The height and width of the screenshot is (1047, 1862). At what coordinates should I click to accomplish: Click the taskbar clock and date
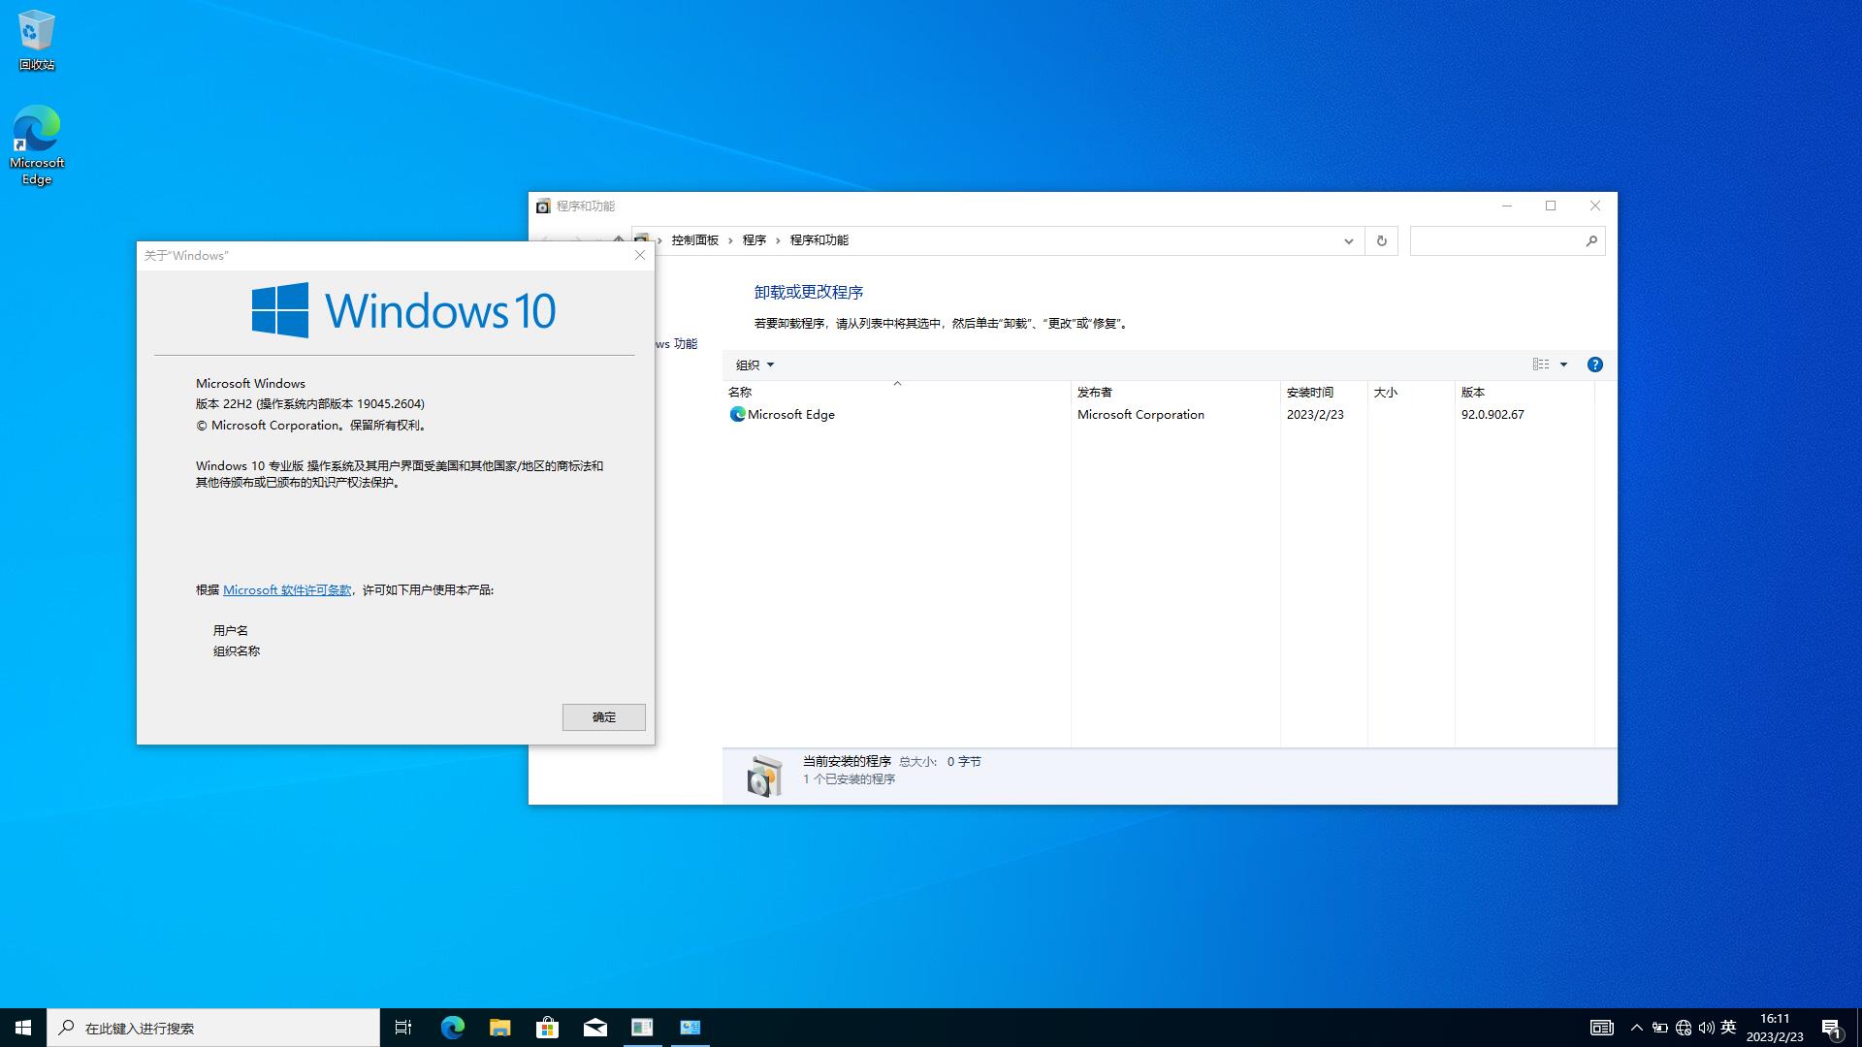tap(1775, 1028)
